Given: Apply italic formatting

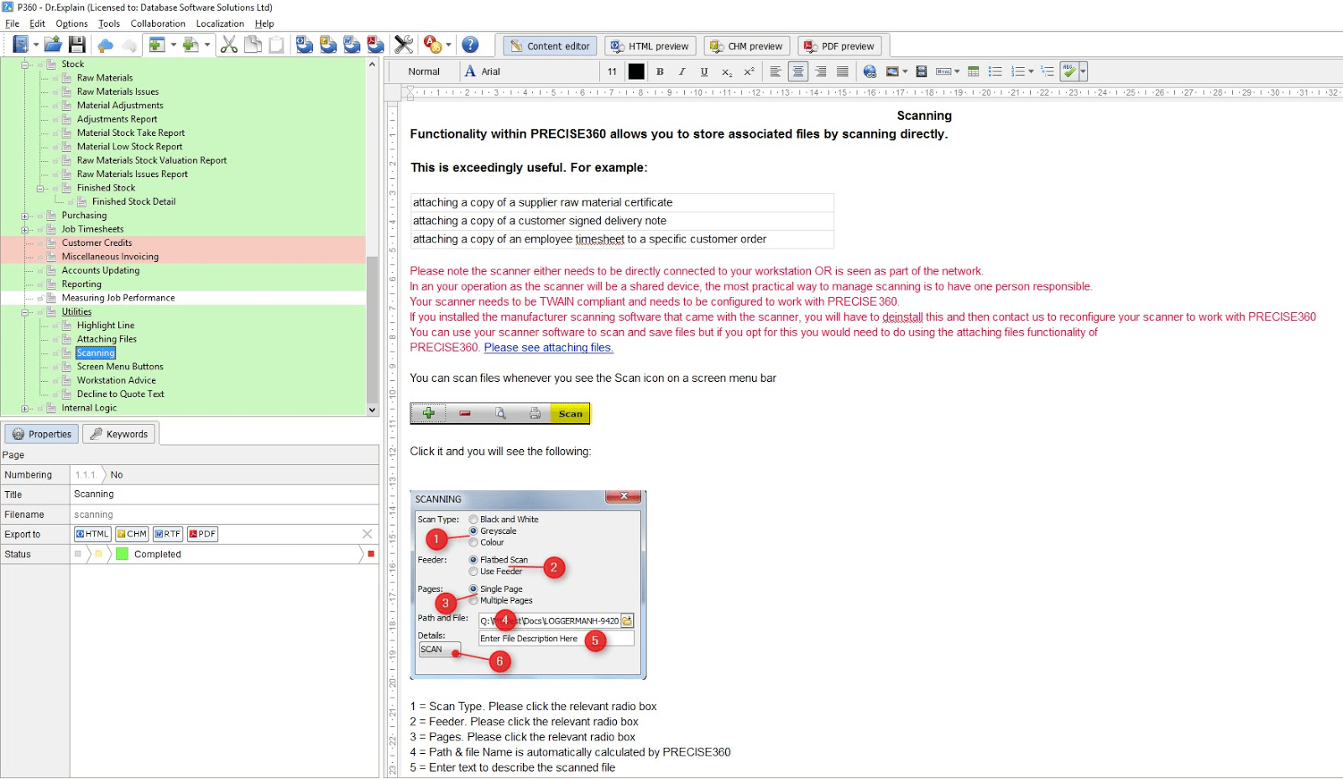Looking at the screenshot, I should click(x=682, y=72).
